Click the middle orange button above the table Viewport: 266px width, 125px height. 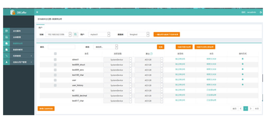pos(184,47)
